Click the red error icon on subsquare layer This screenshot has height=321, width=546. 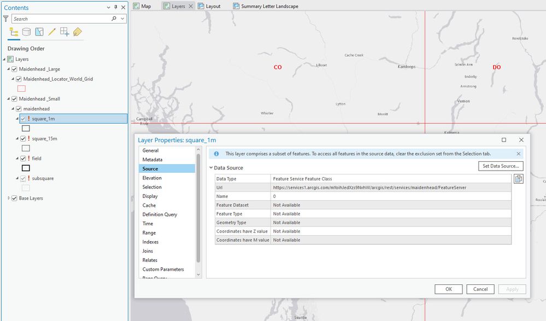[x=28, y=178]
